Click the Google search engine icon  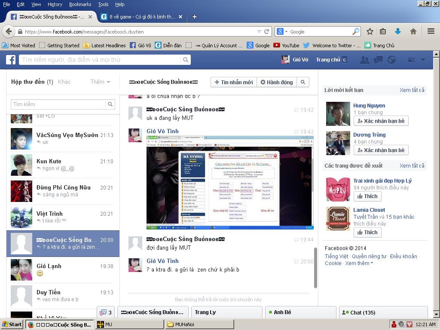tap(280, 31)
